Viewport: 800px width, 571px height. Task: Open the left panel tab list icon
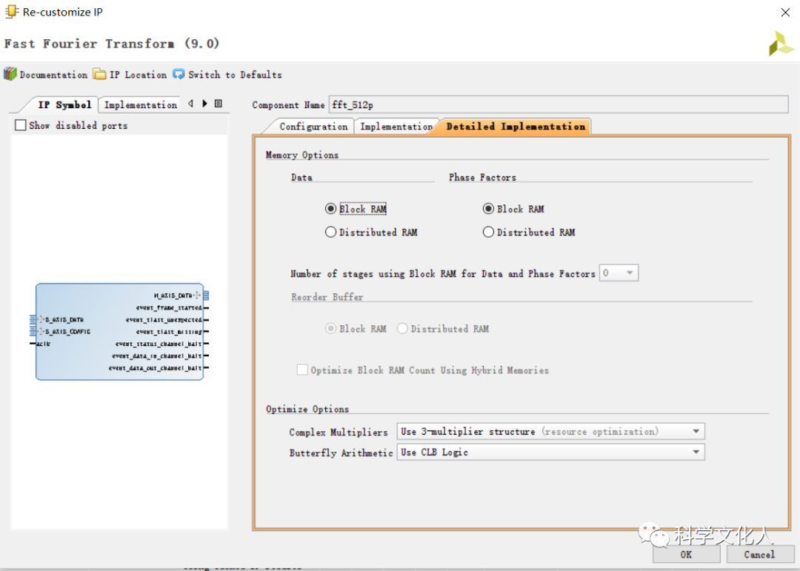(219, 104)
